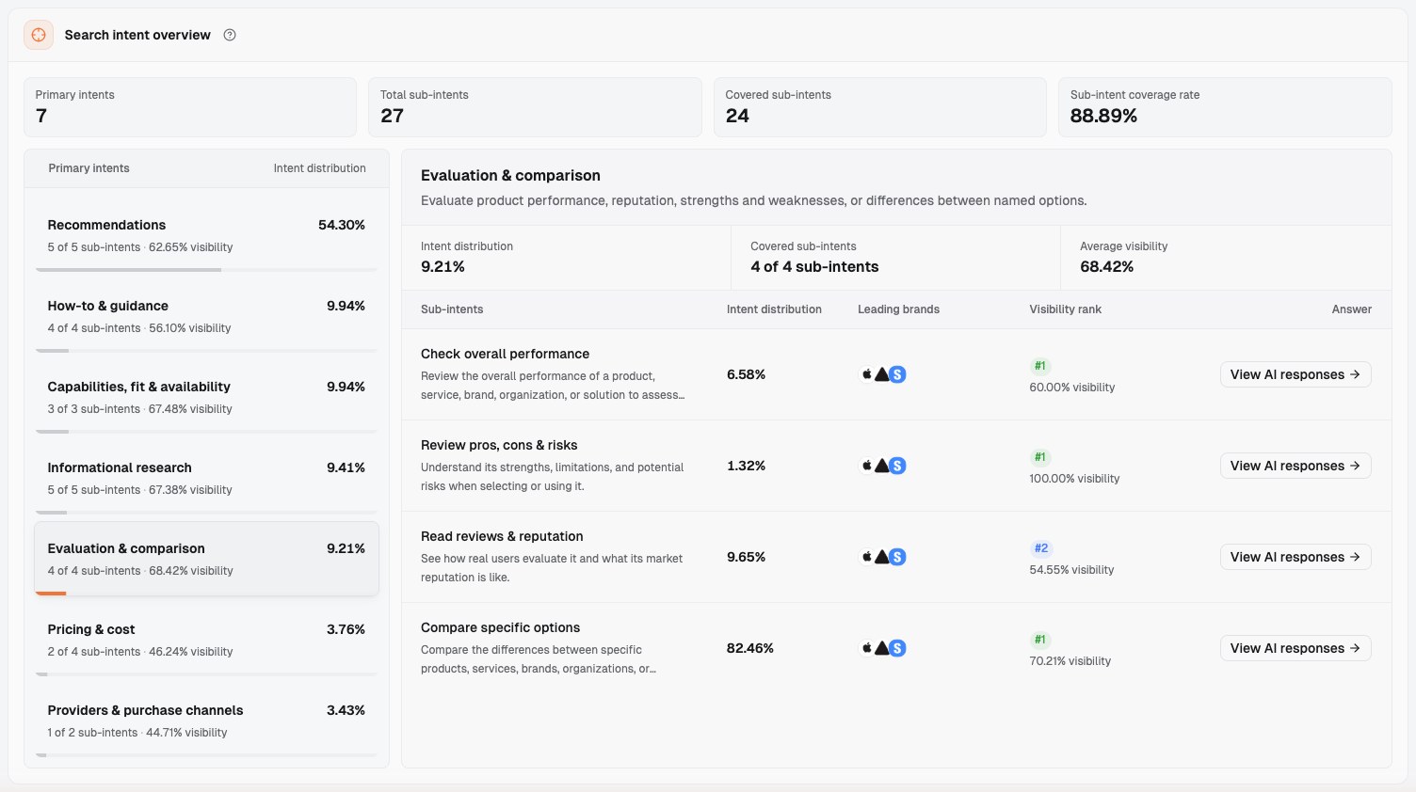The height and width of the screenshot is (792, 1416).
Task: Select Capabilities, fit & availability intent
Action: pyautogui.click(x=206, y=397)
